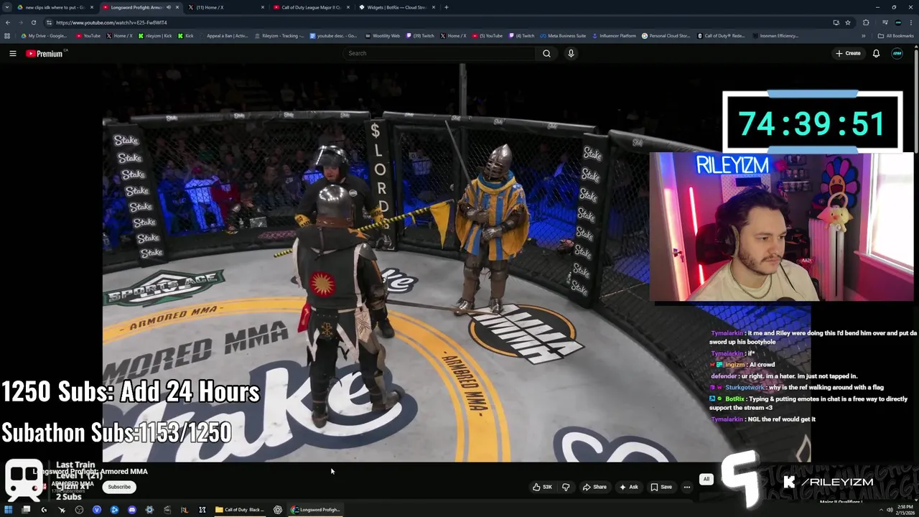
Task: Open YouTube notifications bell
Action: click(x=876, y=53)
